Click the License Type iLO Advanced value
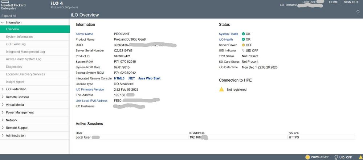 (124, 84)
